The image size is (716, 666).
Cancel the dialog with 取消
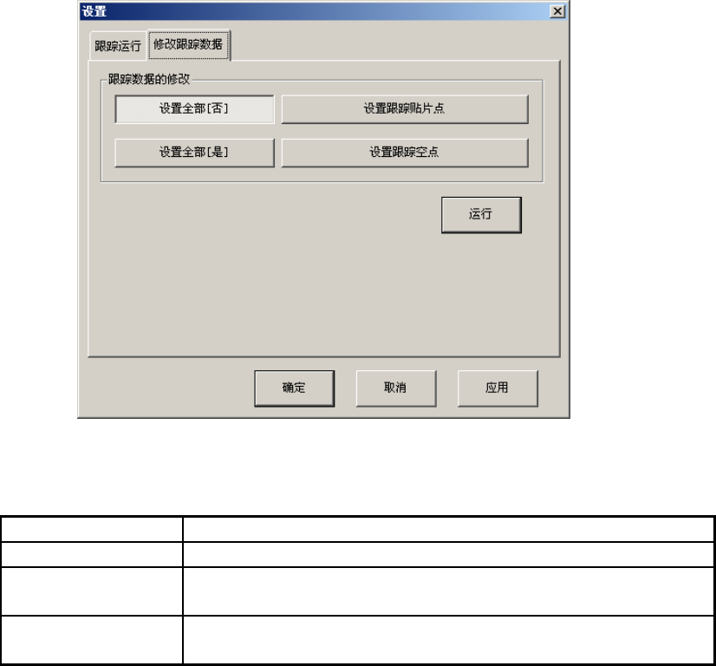(396, 388)
